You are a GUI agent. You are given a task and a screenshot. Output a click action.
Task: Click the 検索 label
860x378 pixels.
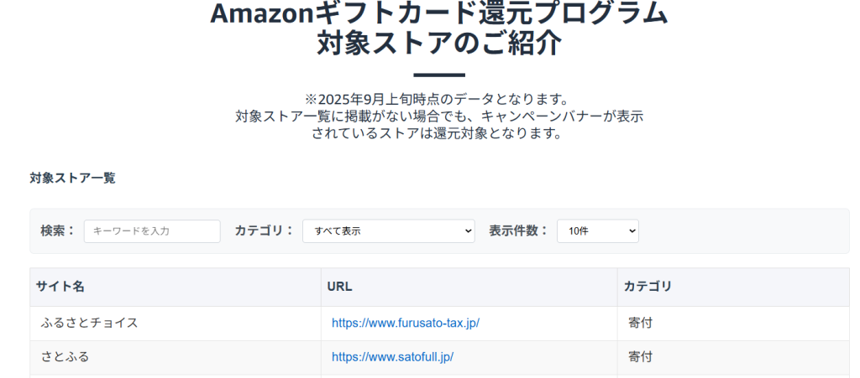[x=58, y=230]
